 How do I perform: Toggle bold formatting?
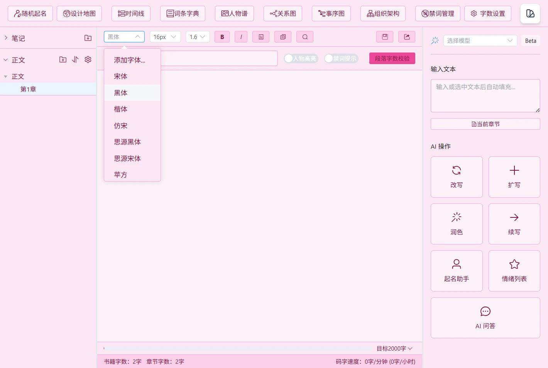pos(222,37)
